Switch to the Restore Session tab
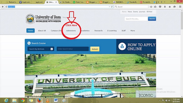This screenshot has width=183, height=103. tap(11, 2)
